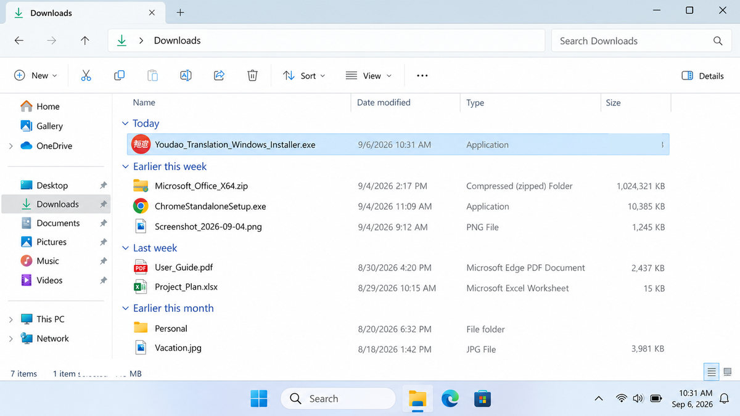
Task: Open Microsoft Edge from taskbar
Action: point(450,399)
